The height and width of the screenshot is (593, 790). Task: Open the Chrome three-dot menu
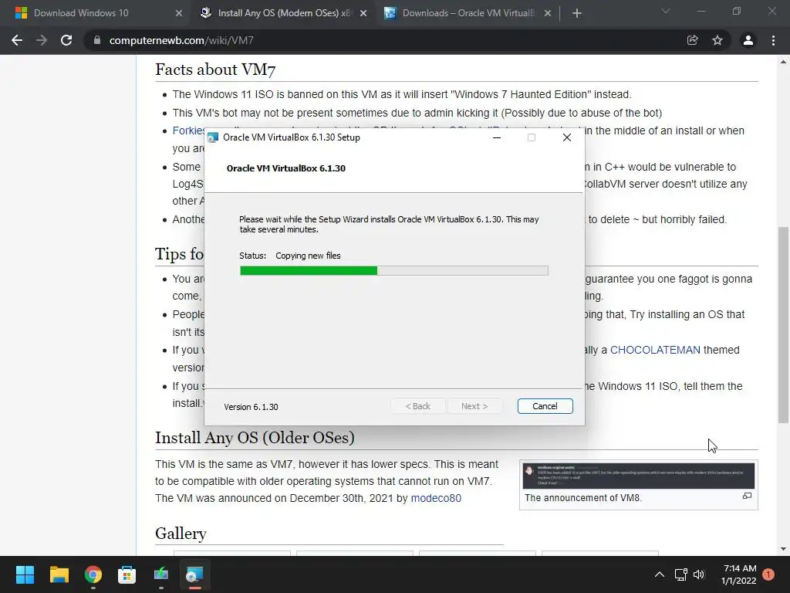[x=773, y=40]
